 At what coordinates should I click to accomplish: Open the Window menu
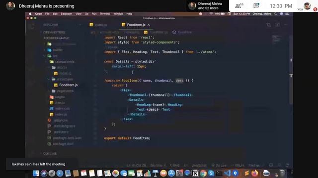118,14
